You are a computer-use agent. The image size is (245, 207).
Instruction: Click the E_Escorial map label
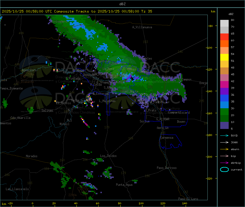(x=101, y=94)
